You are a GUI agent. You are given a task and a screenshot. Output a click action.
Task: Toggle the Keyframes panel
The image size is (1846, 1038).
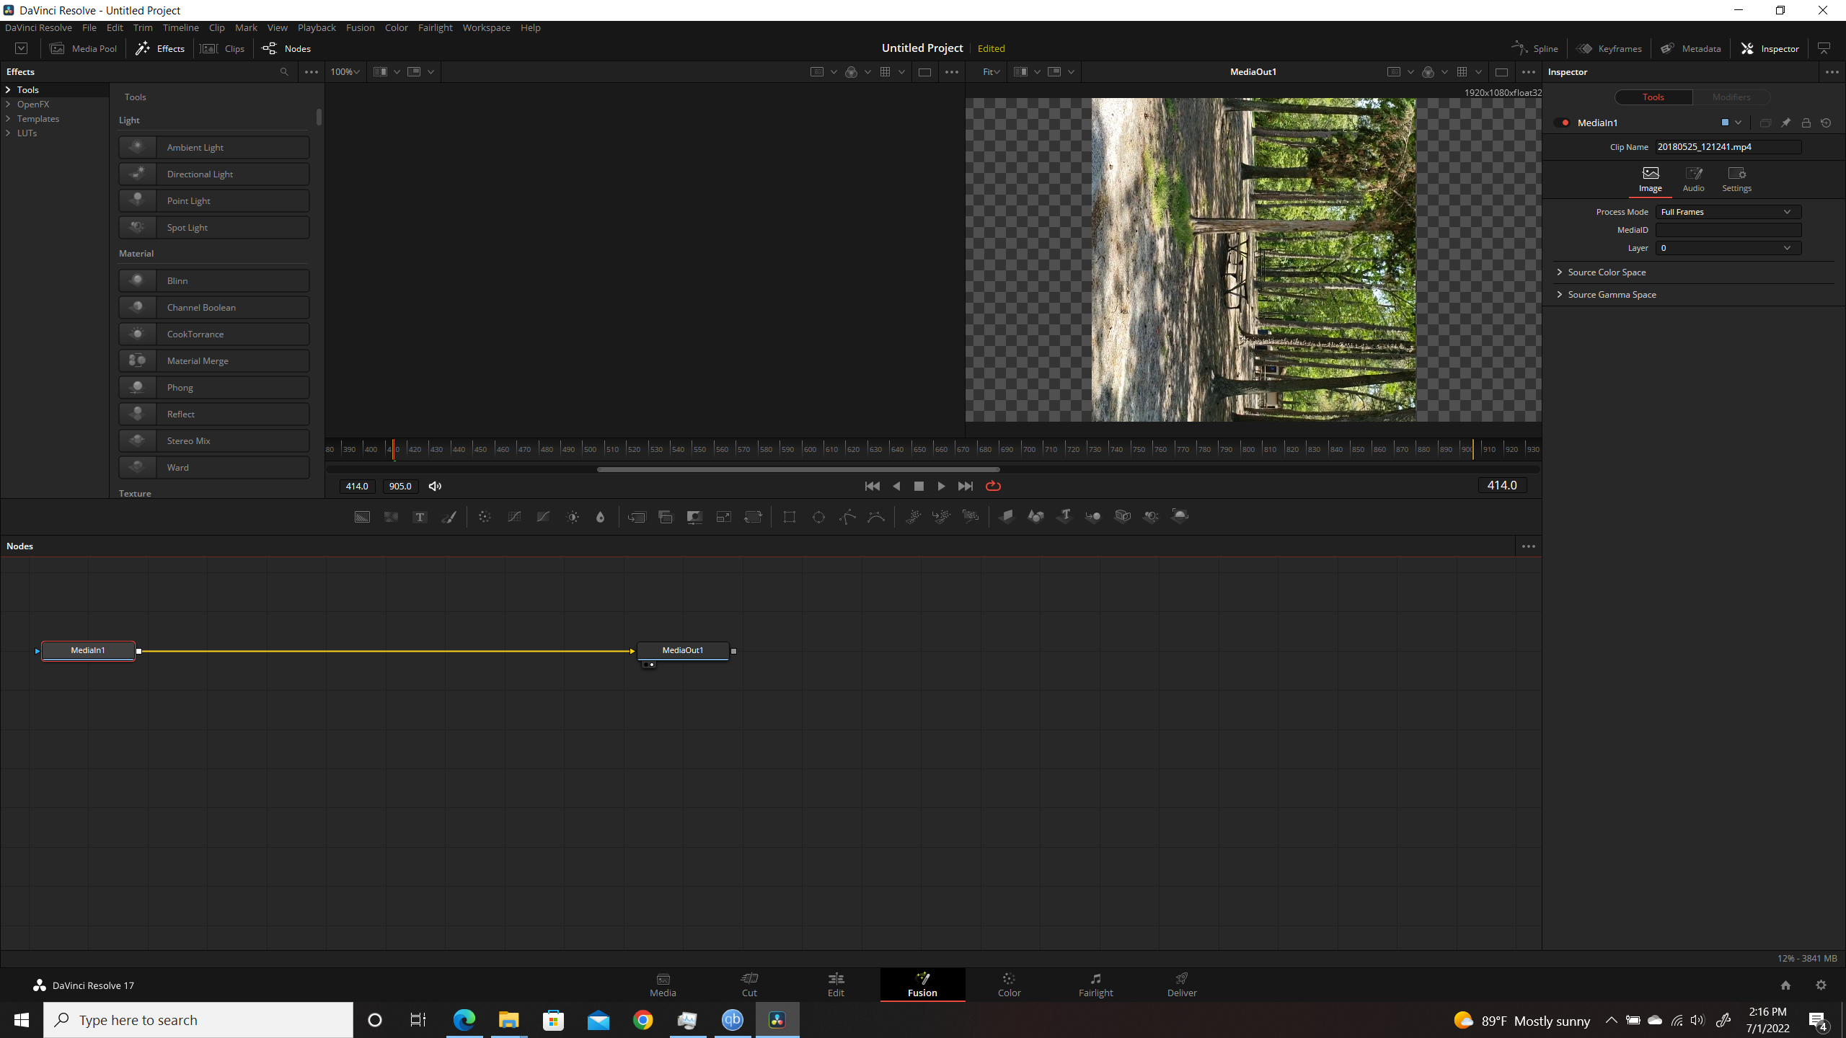pyautogui.click(x=1609, y=48)
